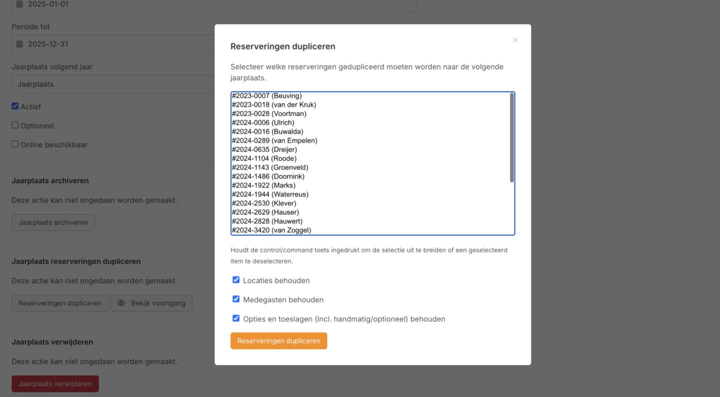The width and height of the screenshot is (720, 397).
Task: Check the Online beschikbaar option
Action: [15, 144]
